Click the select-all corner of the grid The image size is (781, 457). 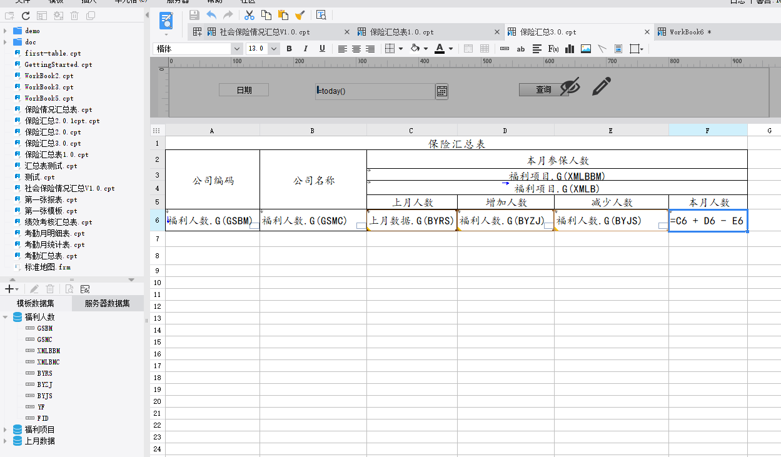tap(157, 131)
